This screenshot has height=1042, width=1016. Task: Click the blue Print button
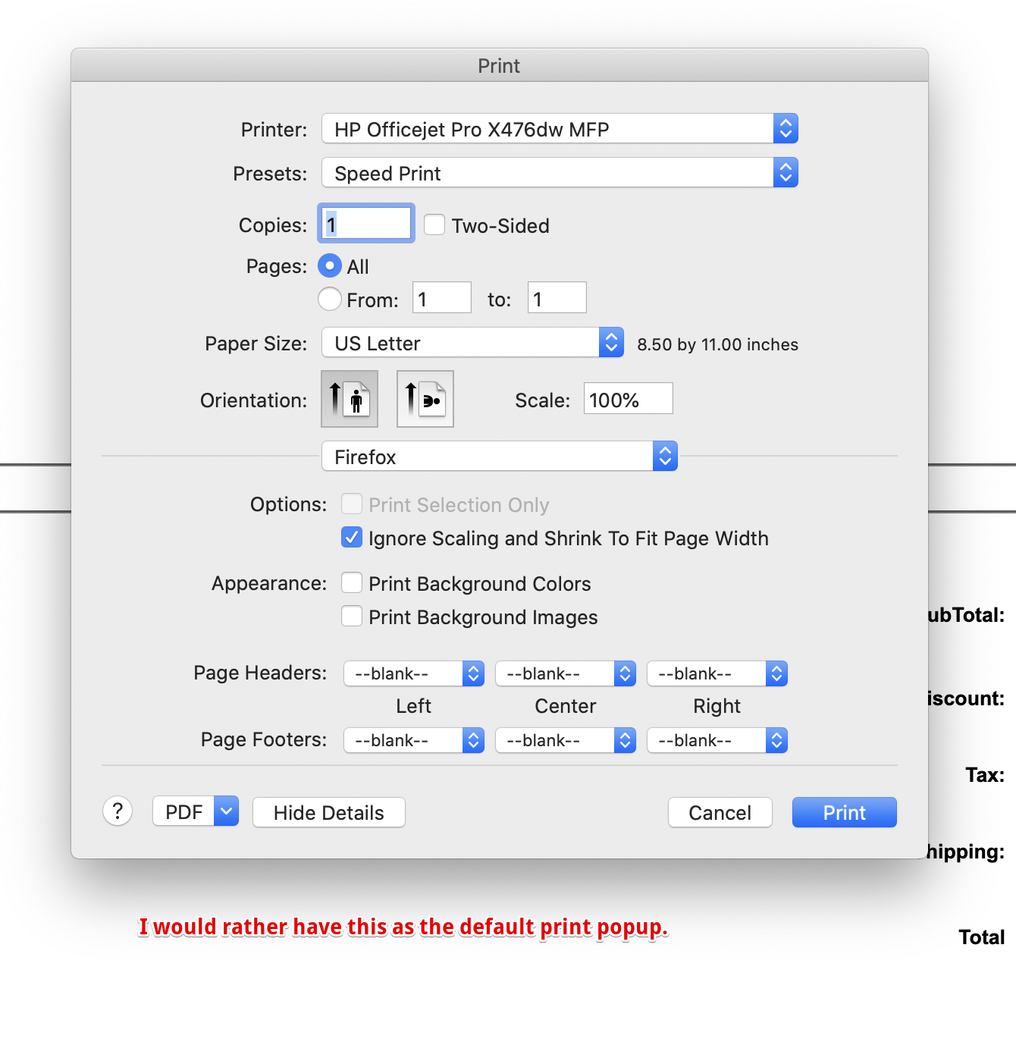[x=845, y=812]
